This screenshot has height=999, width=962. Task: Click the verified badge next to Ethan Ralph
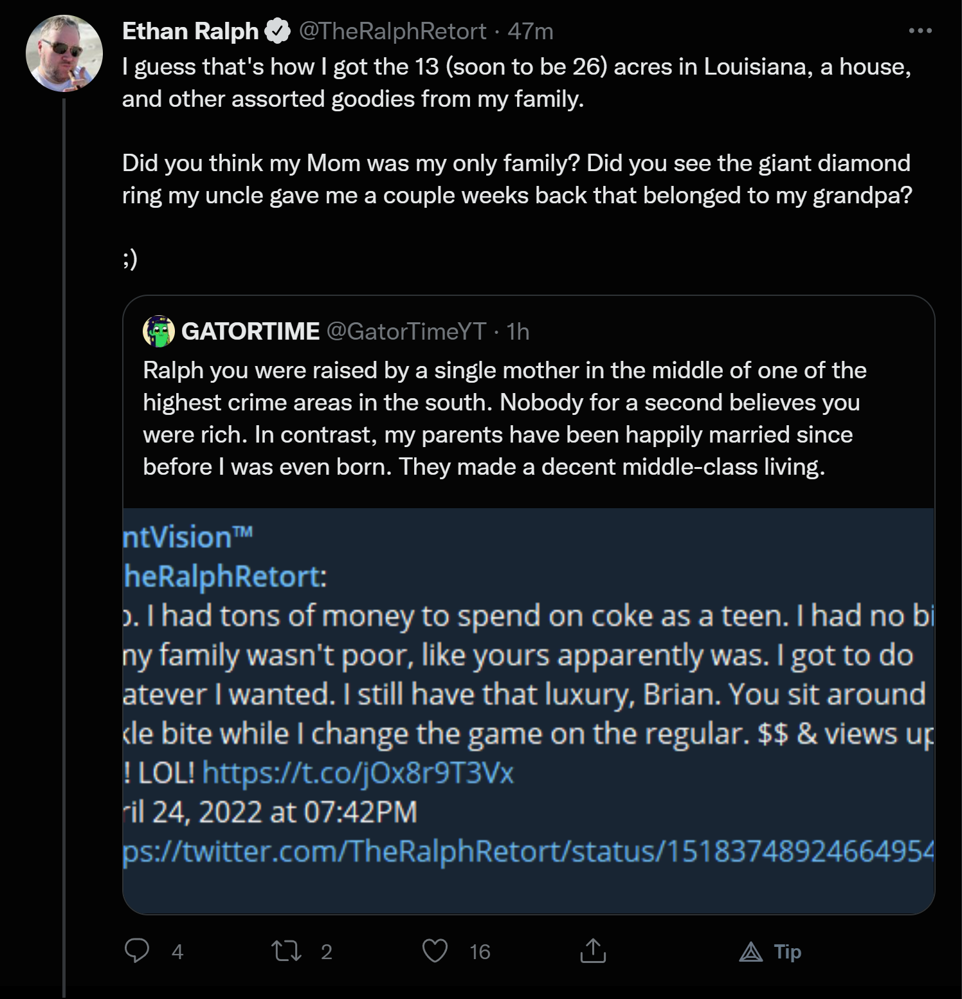point(277,31)
